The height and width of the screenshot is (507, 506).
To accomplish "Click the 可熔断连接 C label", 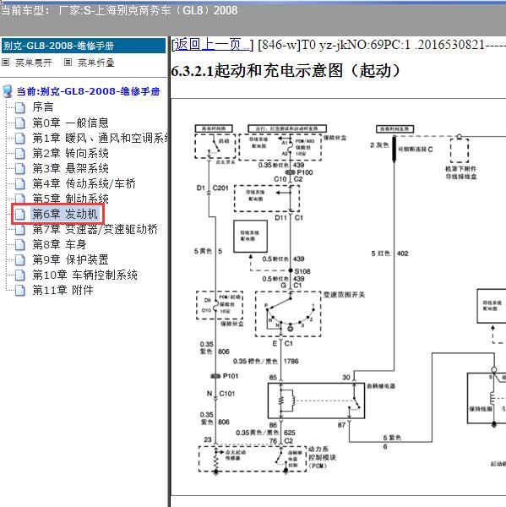I will 415,149.
